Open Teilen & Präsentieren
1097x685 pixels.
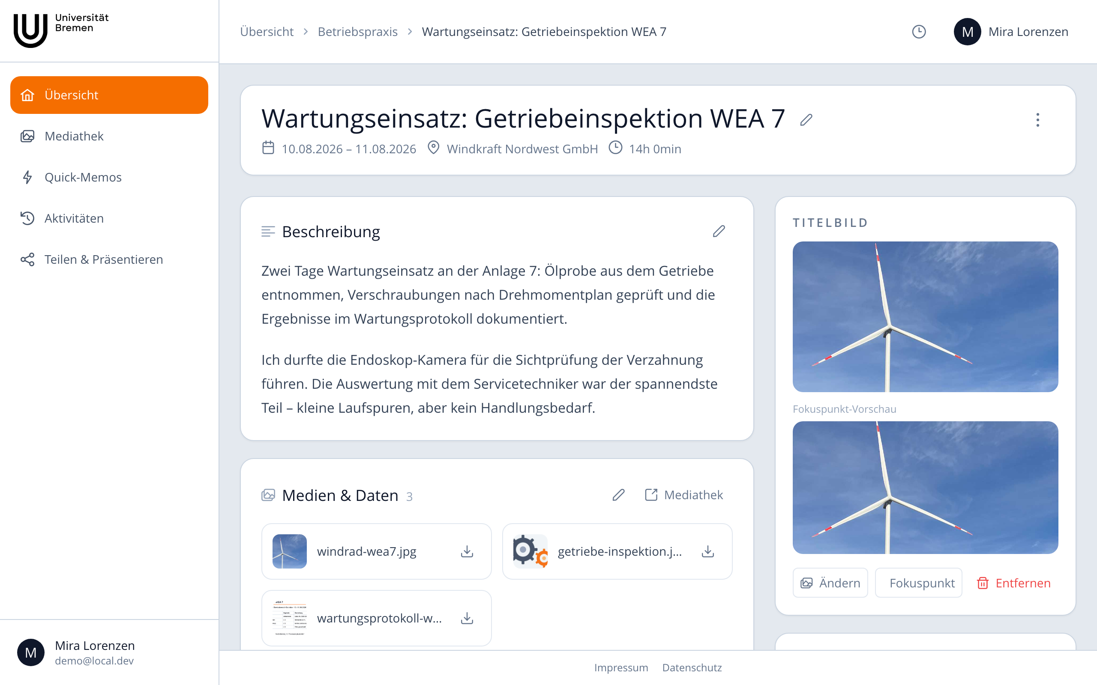point(109,259)
